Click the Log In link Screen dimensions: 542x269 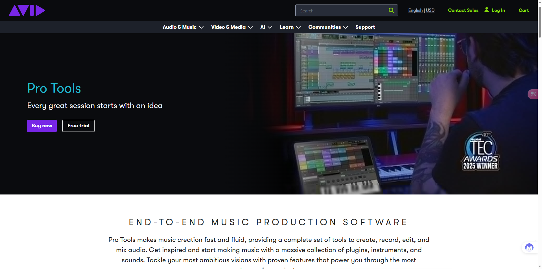click(x=498, y=10)
